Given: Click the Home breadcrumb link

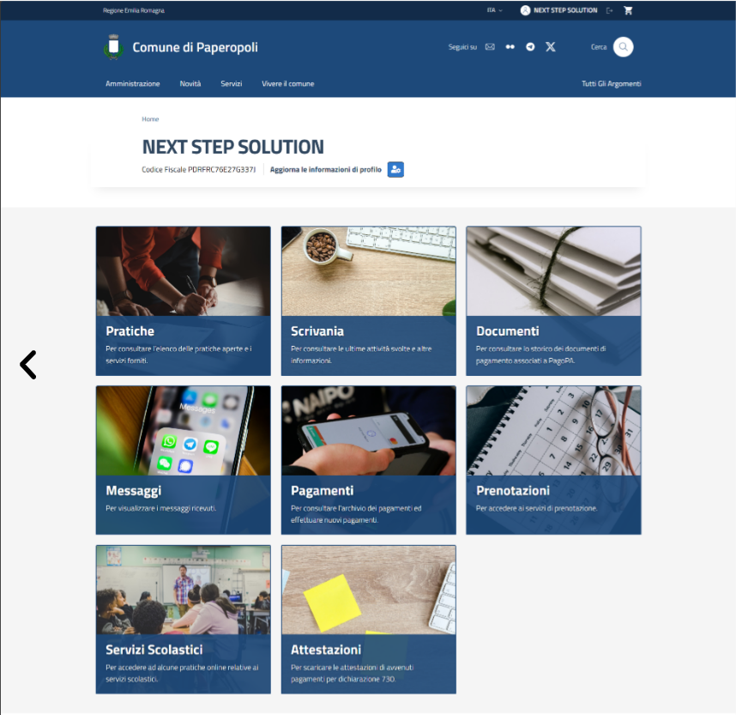Looking at the screenshot, I should (x=150, y=119).
